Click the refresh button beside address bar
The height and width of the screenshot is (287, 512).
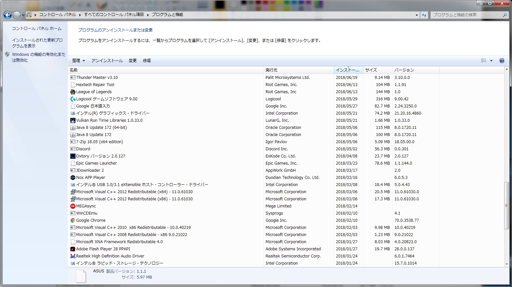(424, 15)
